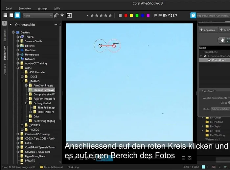Select the Dateisystem side tab
230x170 pixels.
(5, 53)
